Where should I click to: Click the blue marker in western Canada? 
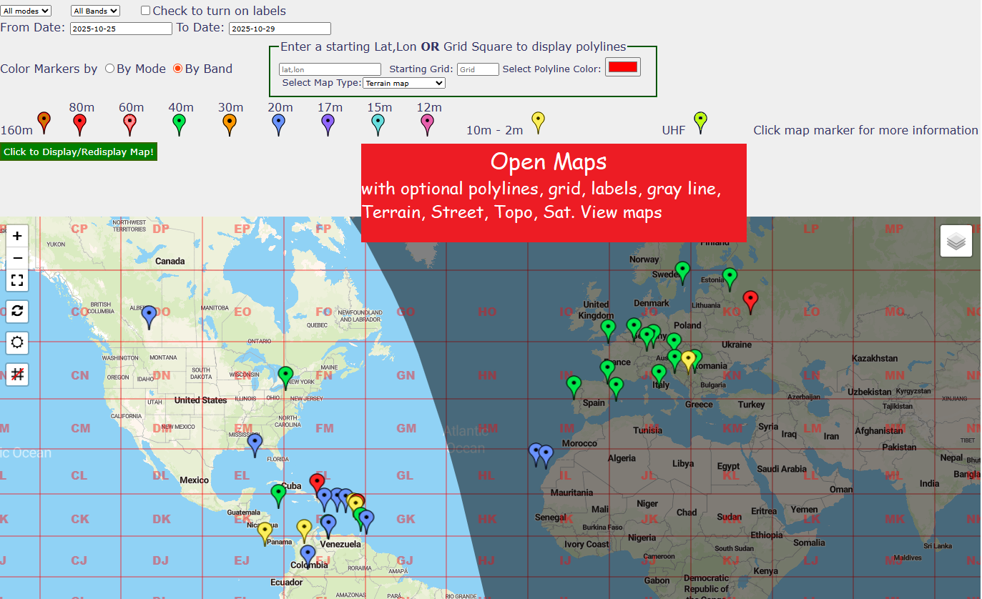(149, 315)
